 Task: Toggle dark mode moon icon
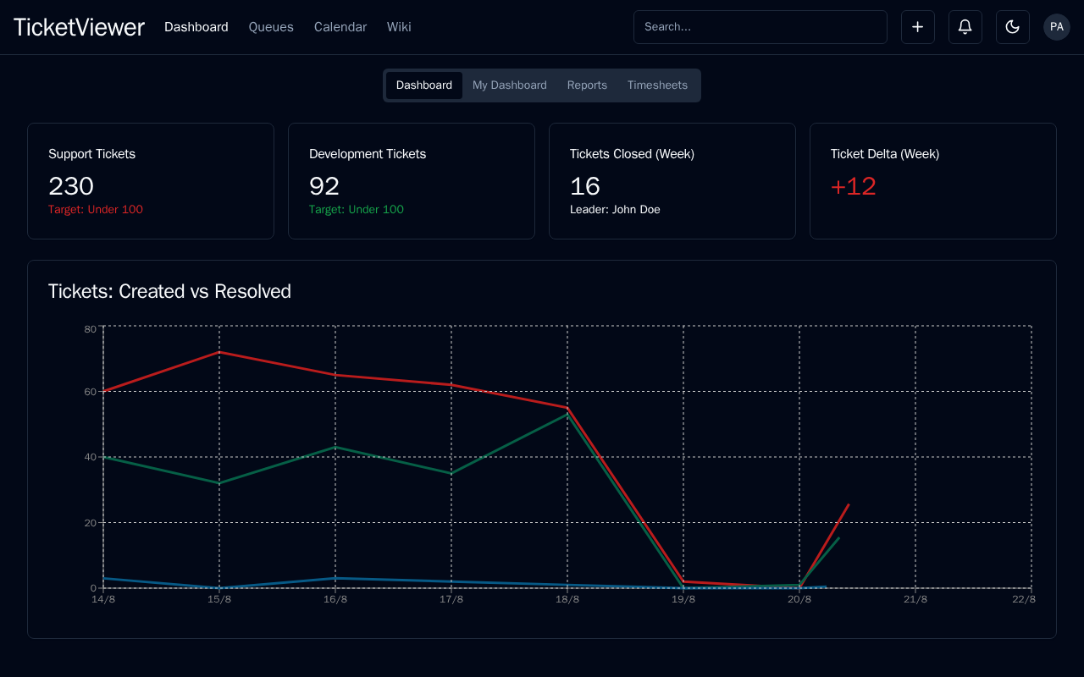coord(1012,27)
